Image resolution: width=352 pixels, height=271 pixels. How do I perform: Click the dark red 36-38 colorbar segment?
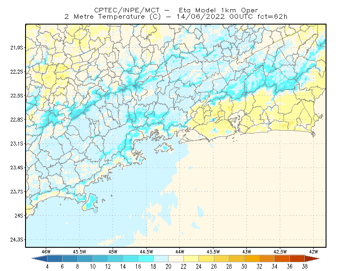(x=297, y=259)
